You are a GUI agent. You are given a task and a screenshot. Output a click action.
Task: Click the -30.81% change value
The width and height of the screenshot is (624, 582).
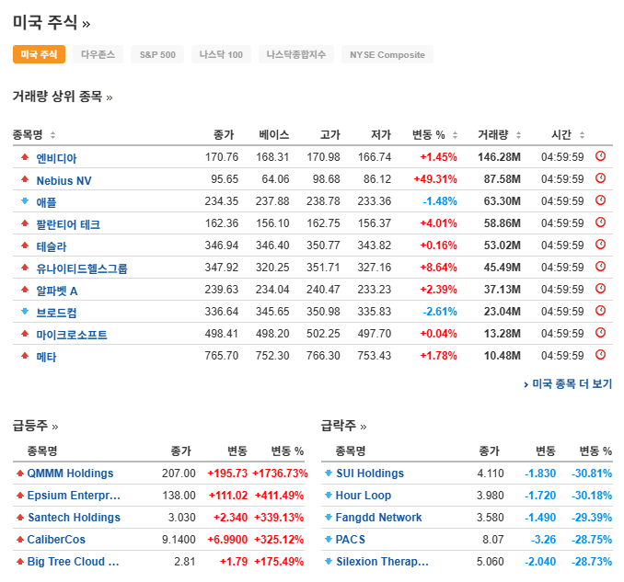pos(592,474)
